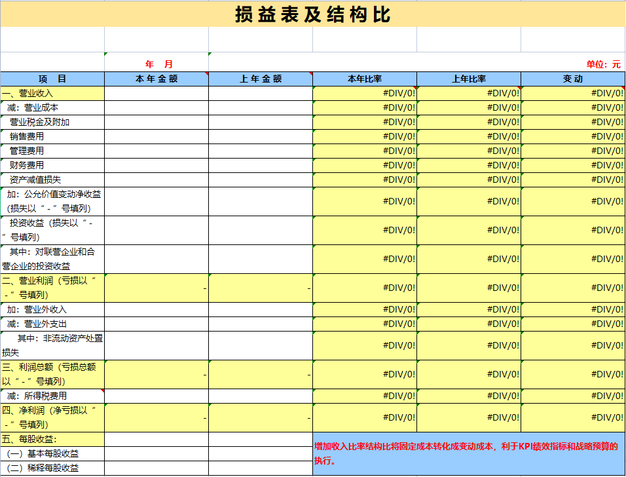
Task: Select the 本年金额 column header
Action: (x=155, y=77)
